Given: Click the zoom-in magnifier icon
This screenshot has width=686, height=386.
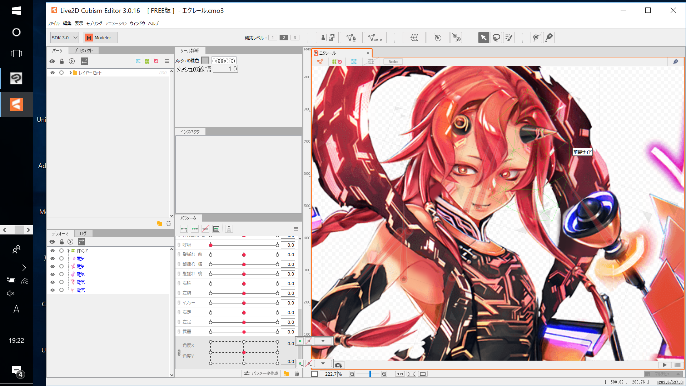Looking at the screenshot, I should tap(384, 374).
